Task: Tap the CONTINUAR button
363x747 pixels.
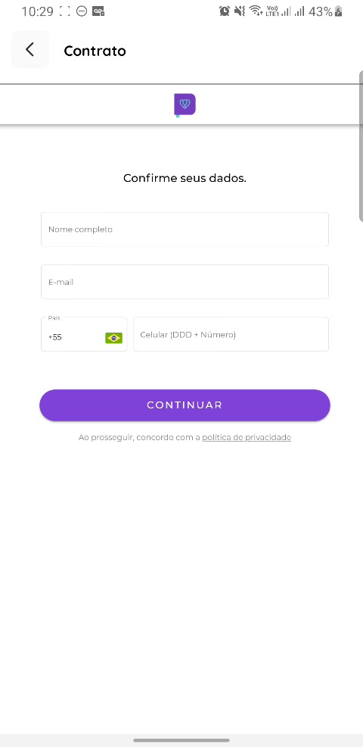Action: 185,405
